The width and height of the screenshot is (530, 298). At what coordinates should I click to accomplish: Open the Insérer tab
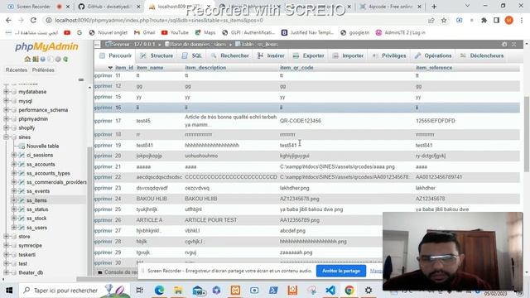271,55
